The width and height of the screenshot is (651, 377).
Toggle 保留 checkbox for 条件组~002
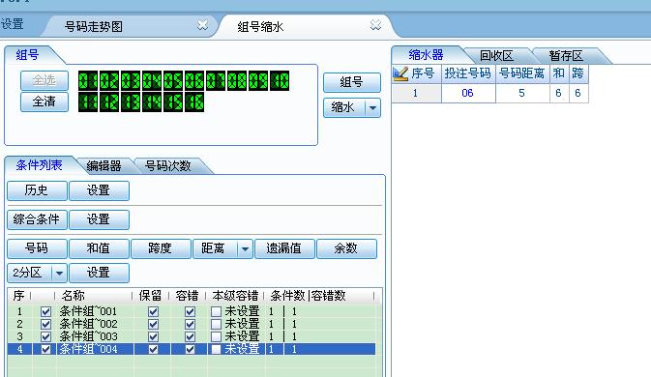point(153,324)
